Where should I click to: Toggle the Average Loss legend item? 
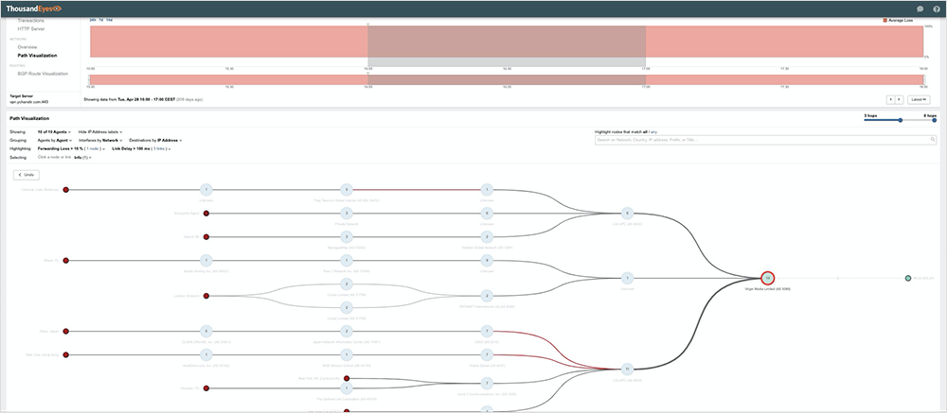click(x=901, y=19)
